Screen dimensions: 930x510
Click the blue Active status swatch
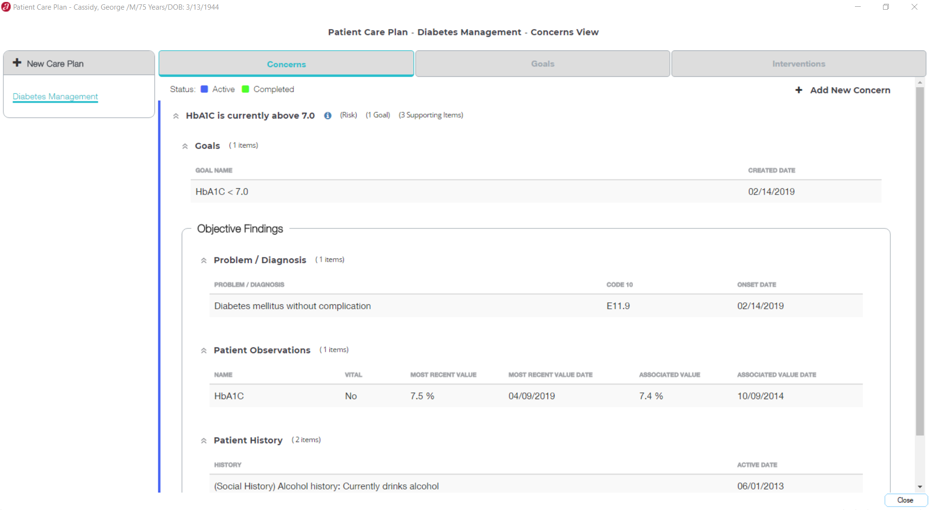click(204, 89)
